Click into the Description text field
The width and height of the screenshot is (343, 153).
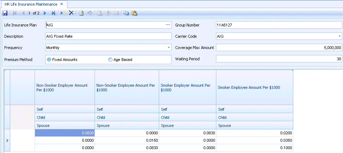tap(108, 36)
